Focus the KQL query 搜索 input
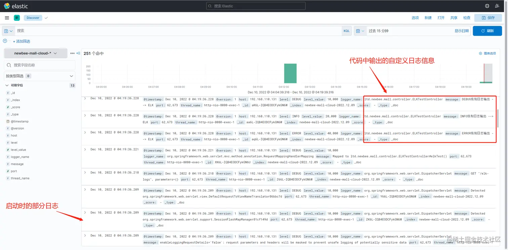This screenshot has height=250, width=508. pyautogui.click(x=178, y=31)
